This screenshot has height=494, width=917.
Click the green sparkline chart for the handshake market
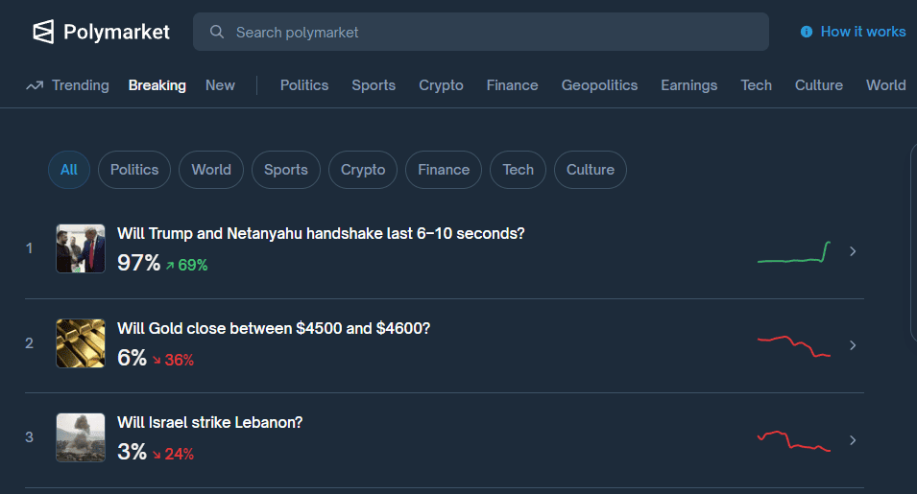794,252
